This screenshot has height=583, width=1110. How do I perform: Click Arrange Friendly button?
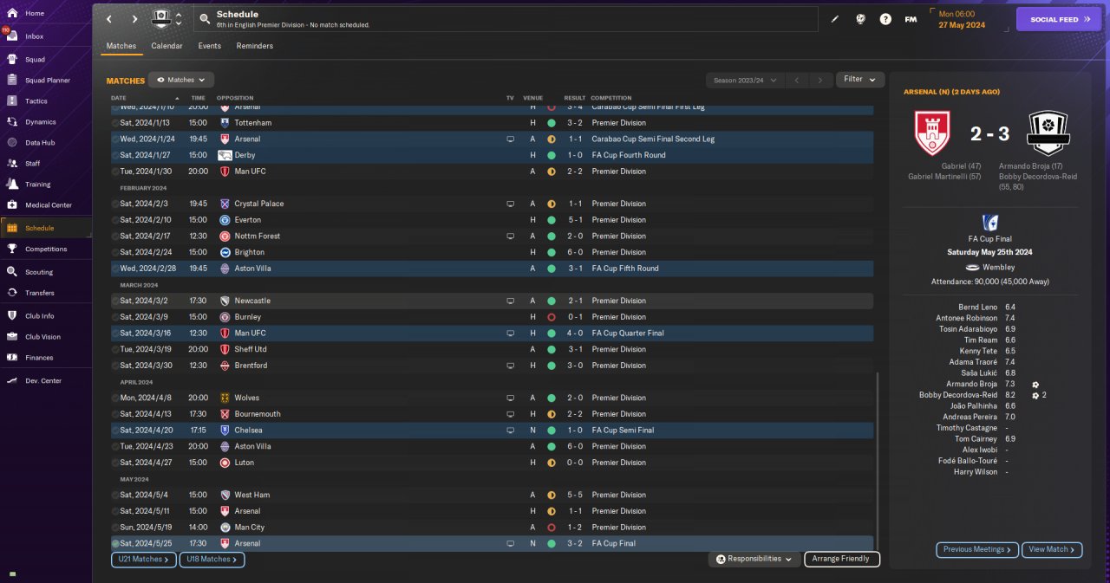point(842,560)
